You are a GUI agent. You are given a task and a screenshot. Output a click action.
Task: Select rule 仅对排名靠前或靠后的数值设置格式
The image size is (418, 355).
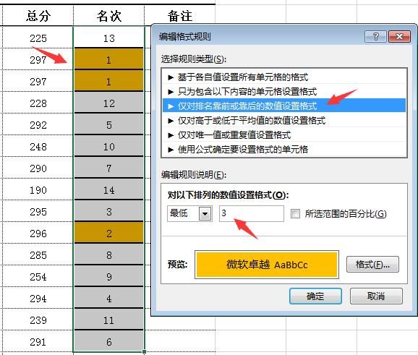284,106
